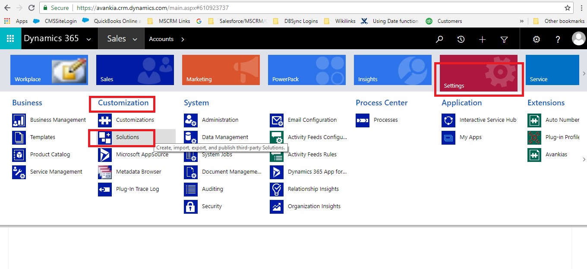Open Email Configuration settings

pos(312,120)
